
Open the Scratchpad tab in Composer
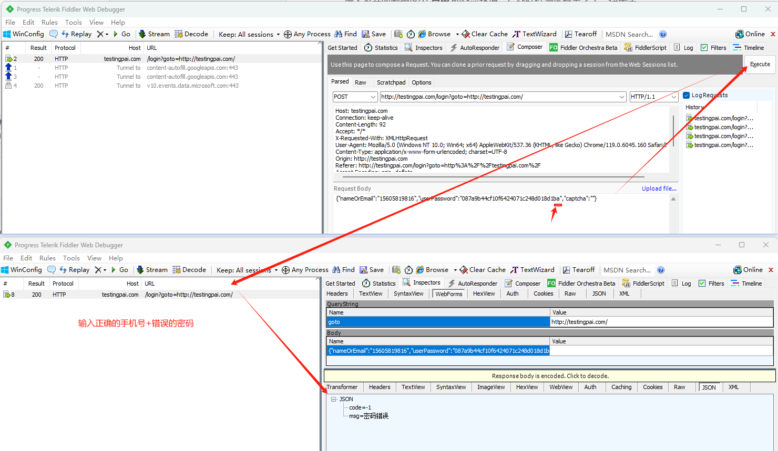tap(391, 82)
